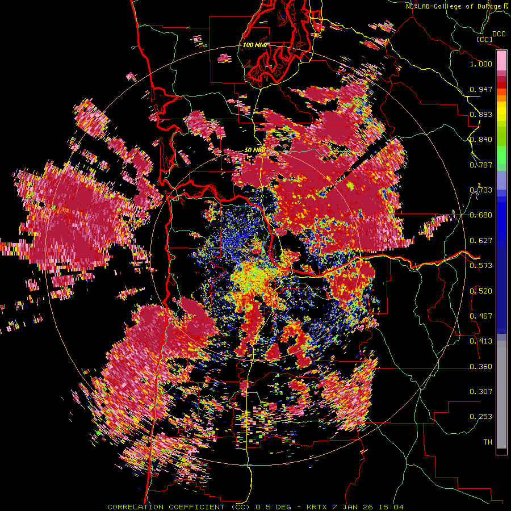Click the DCC product label
511x511 pixels.
pos(499,34)
